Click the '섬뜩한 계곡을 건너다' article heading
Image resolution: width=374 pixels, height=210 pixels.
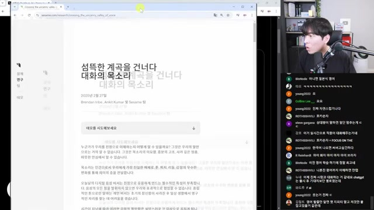[119, 67]
